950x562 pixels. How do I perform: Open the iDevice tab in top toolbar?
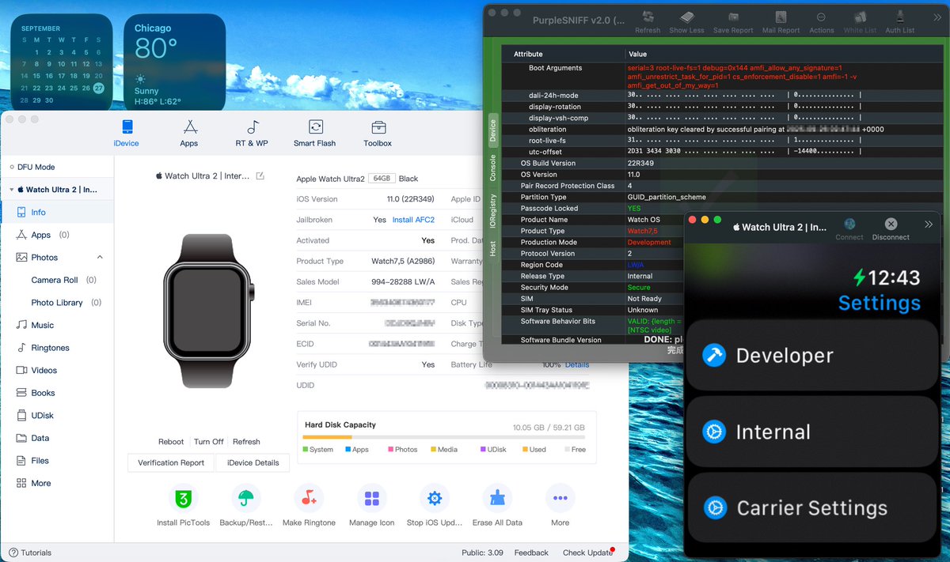(x=126, y=133)
